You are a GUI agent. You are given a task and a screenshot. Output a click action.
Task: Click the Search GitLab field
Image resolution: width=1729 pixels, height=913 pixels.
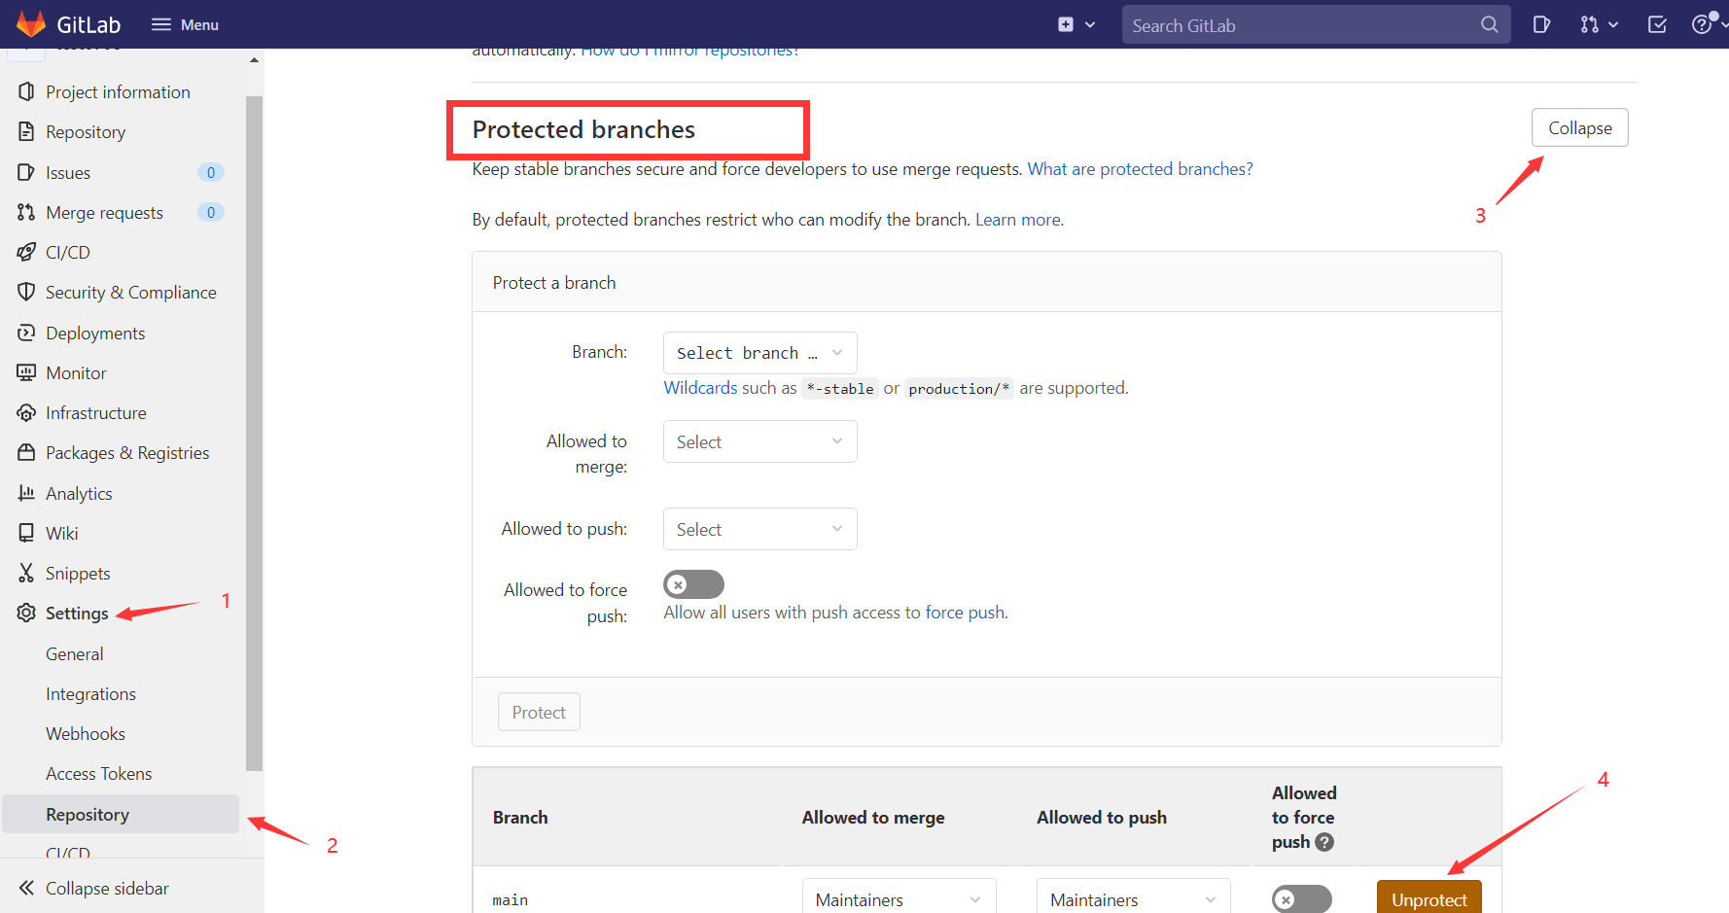pyautogui.click(x=1316, y=25)
